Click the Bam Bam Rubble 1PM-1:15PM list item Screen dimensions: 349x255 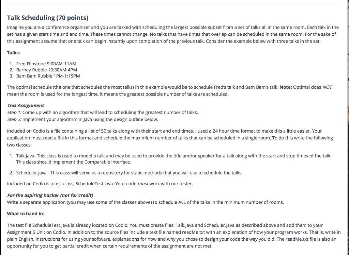[x=48, y=76]
